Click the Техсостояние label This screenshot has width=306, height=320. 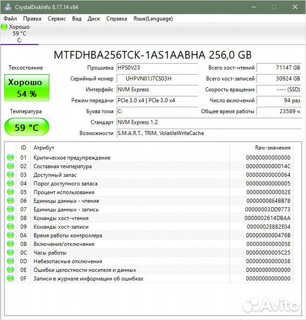[x=26, y=68]
